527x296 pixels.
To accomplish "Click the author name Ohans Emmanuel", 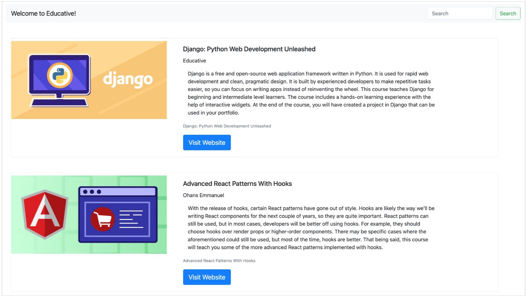I will click(203, 195).
